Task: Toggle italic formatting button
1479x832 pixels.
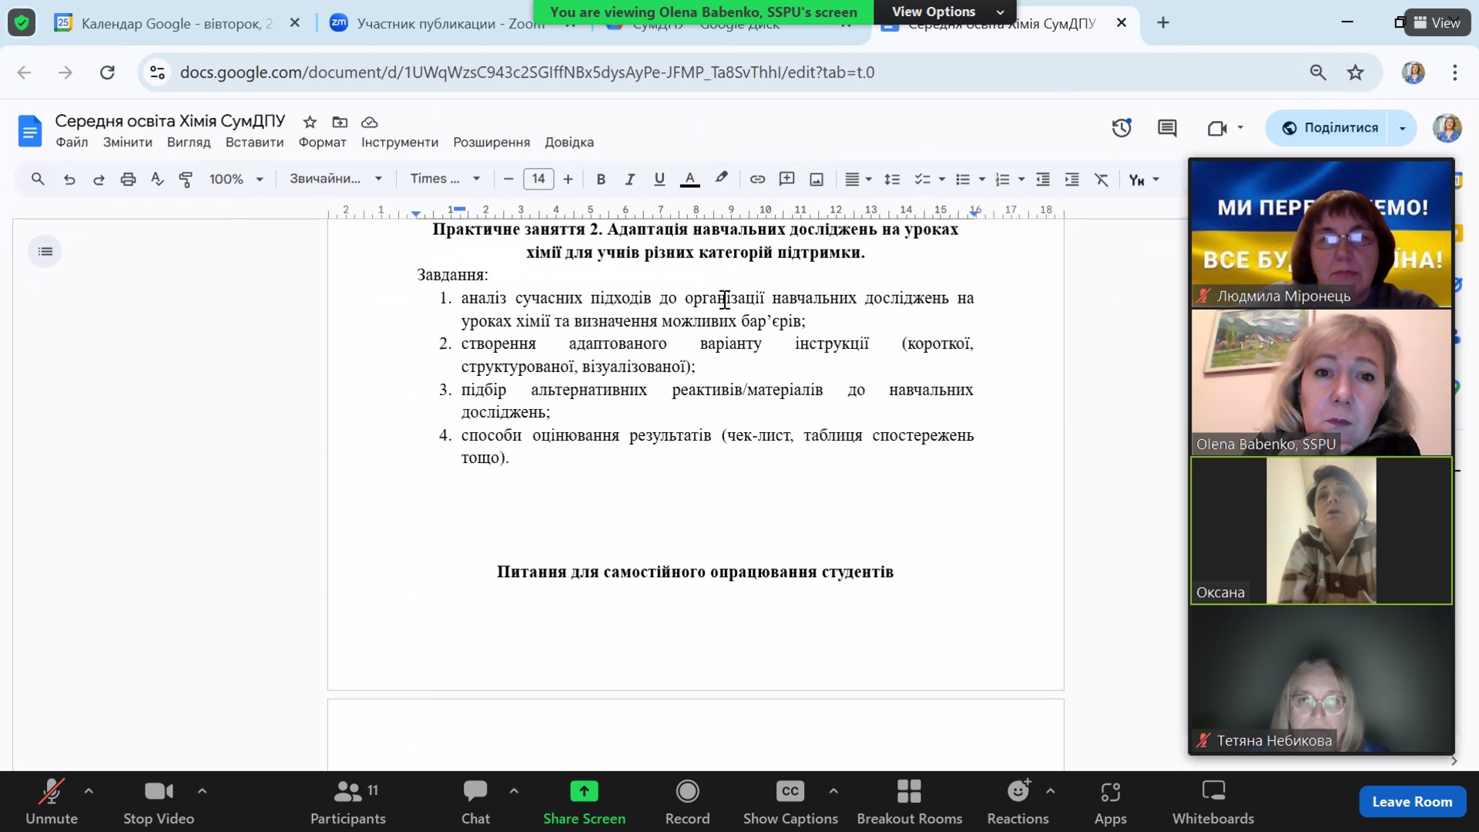Action: click(629, 179)
